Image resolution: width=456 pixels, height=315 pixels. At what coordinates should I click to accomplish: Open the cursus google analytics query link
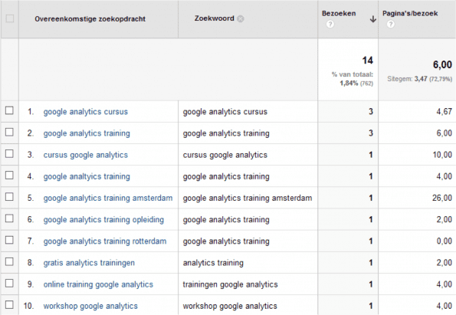[x=86, y=155]
